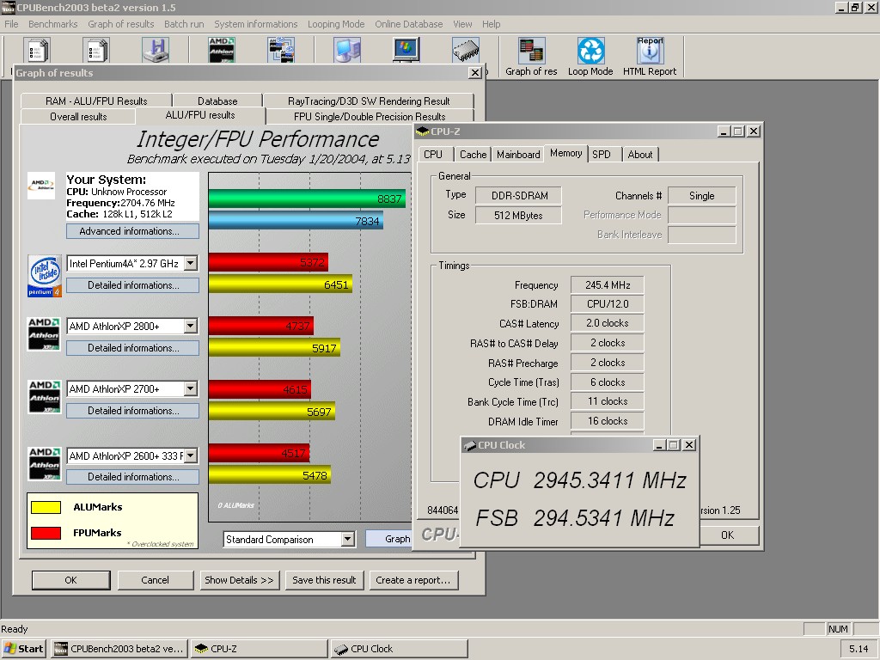The height and width of the screenshot is (660, 880).
Task: Select the Memory tab in CPU-Z
Action: tap(565, 153)
